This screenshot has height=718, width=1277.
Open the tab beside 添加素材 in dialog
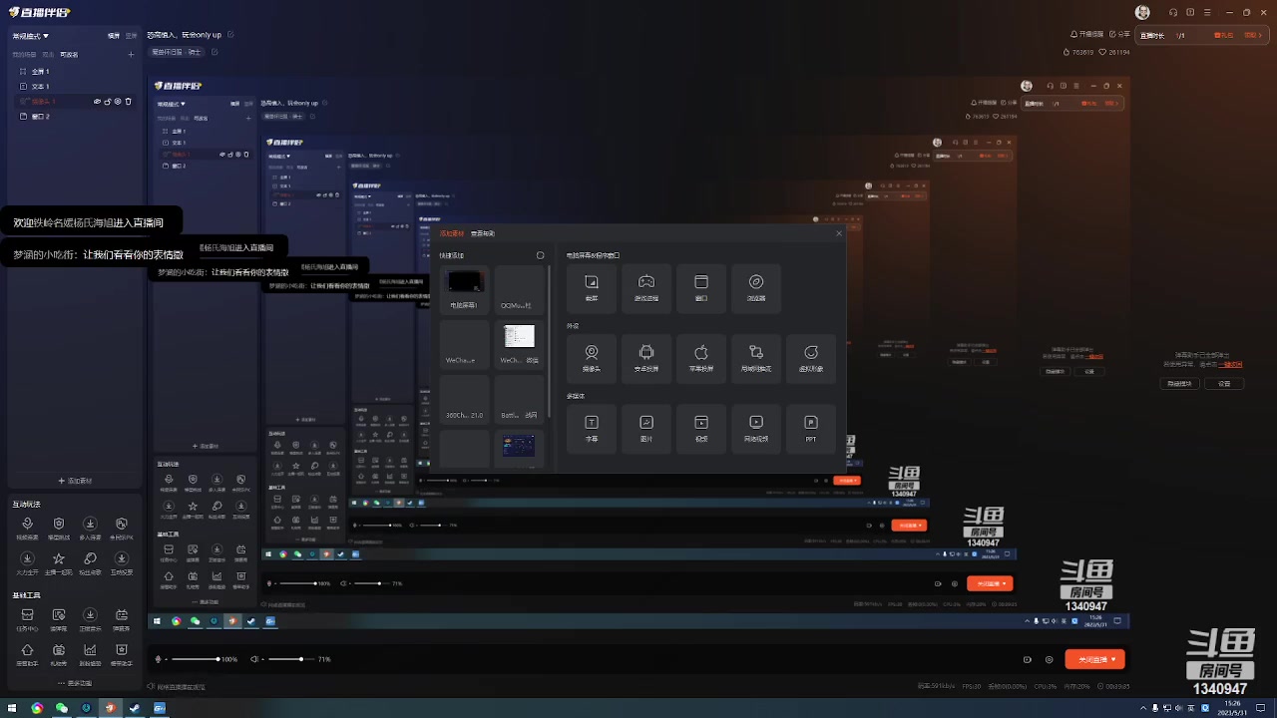(x=483, y=233)
